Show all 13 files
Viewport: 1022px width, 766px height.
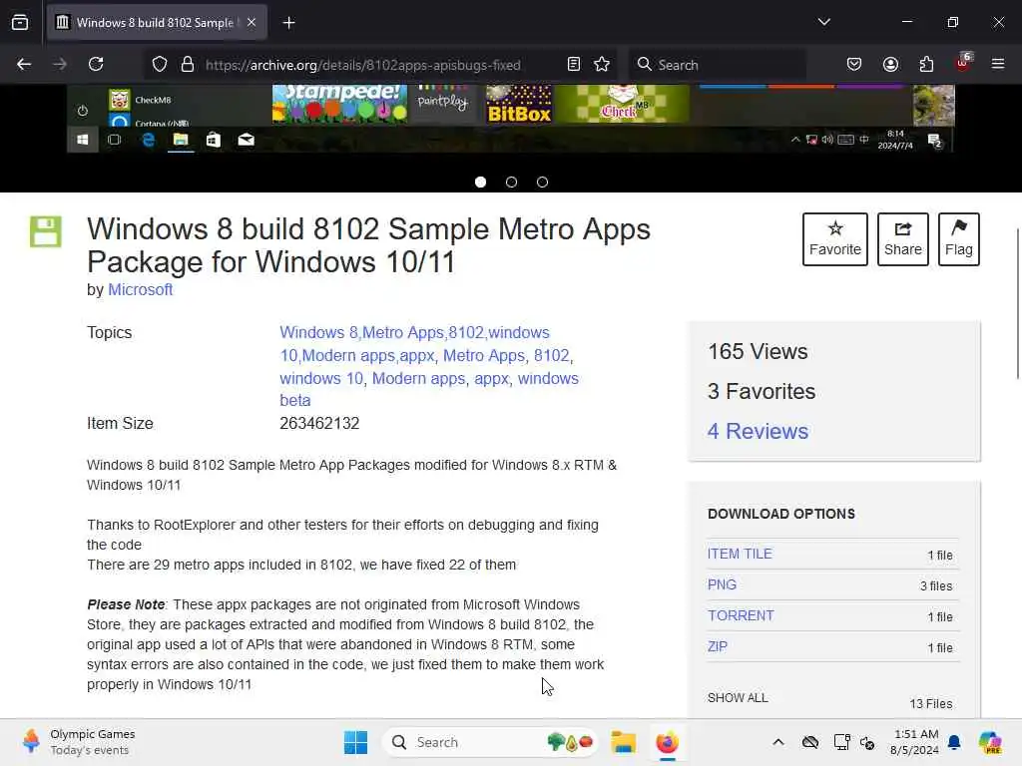[738, 697]
